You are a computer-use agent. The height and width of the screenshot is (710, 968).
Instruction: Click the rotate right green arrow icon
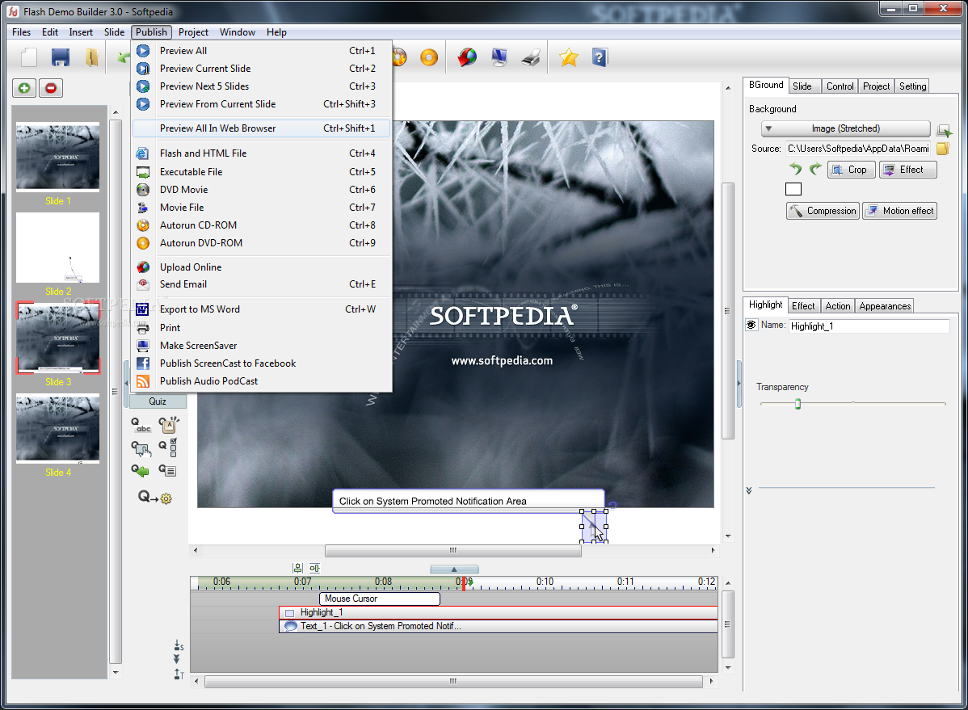(x=815, y=169)
